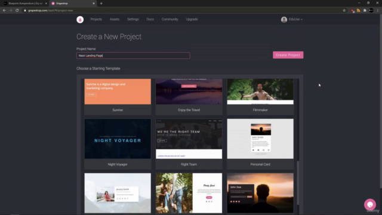This screenshot has height=215, width=382.
Task: Open the Assets menu item
Action: click(x=115, y=19)
